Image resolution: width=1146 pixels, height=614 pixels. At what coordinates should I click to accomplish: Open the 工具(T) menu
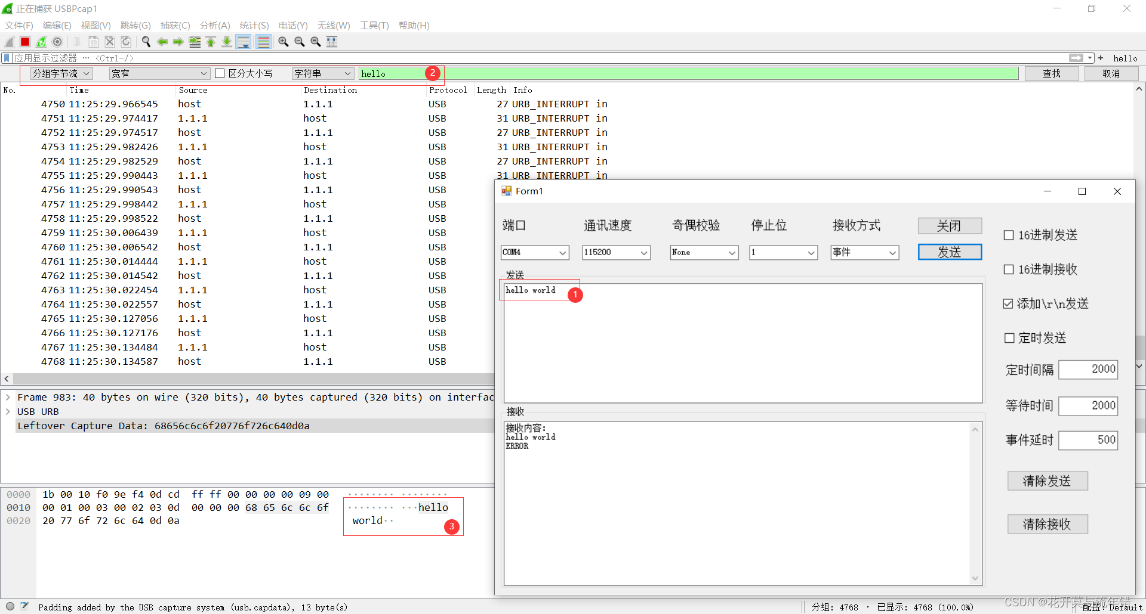click(374, 25)
